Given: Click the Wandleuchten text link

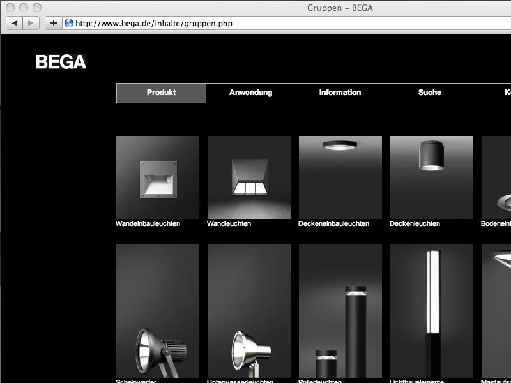Looking at the screenshot, I should click(x=229, y=224).
